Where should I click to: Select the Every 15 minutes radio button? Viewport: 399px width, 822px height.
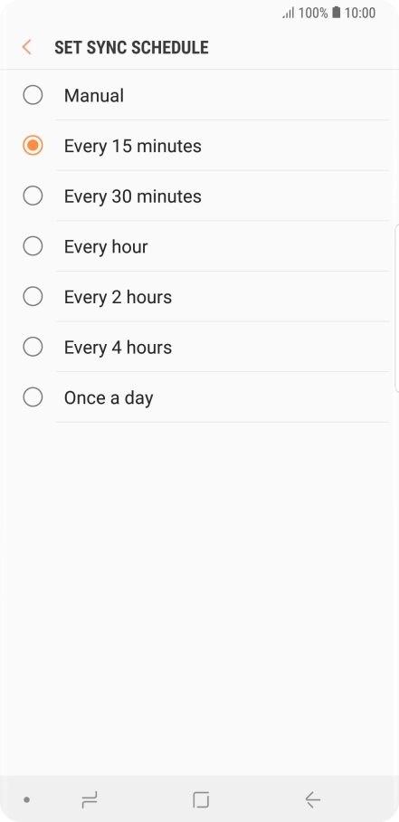[33, 145]
